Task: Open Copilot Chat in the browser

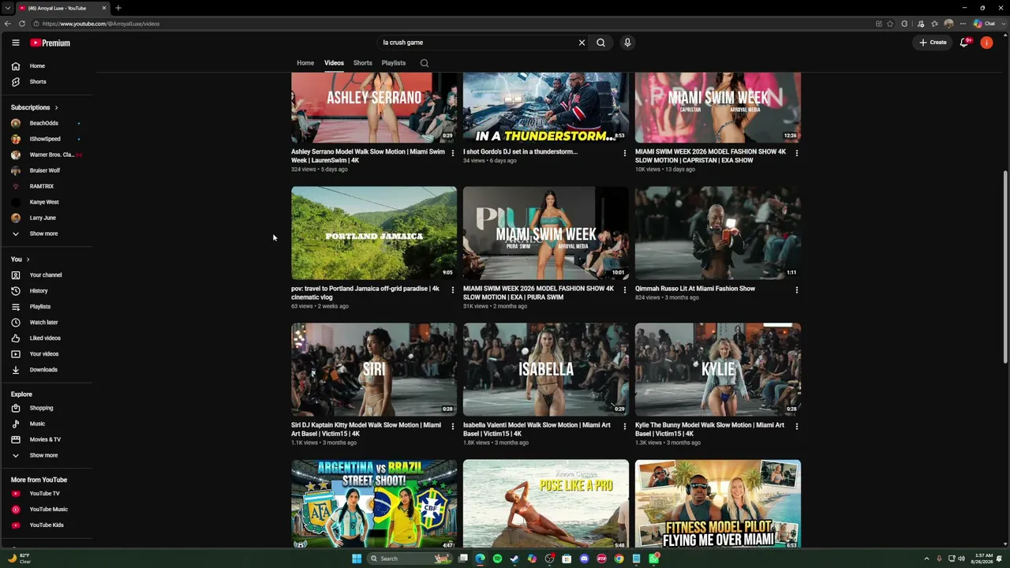Action: pyautogui.click(x=984, y=24)
